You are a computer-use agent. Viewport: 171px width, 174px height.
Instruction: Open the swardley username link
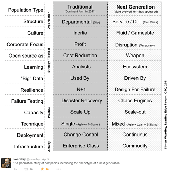[19, 159]
